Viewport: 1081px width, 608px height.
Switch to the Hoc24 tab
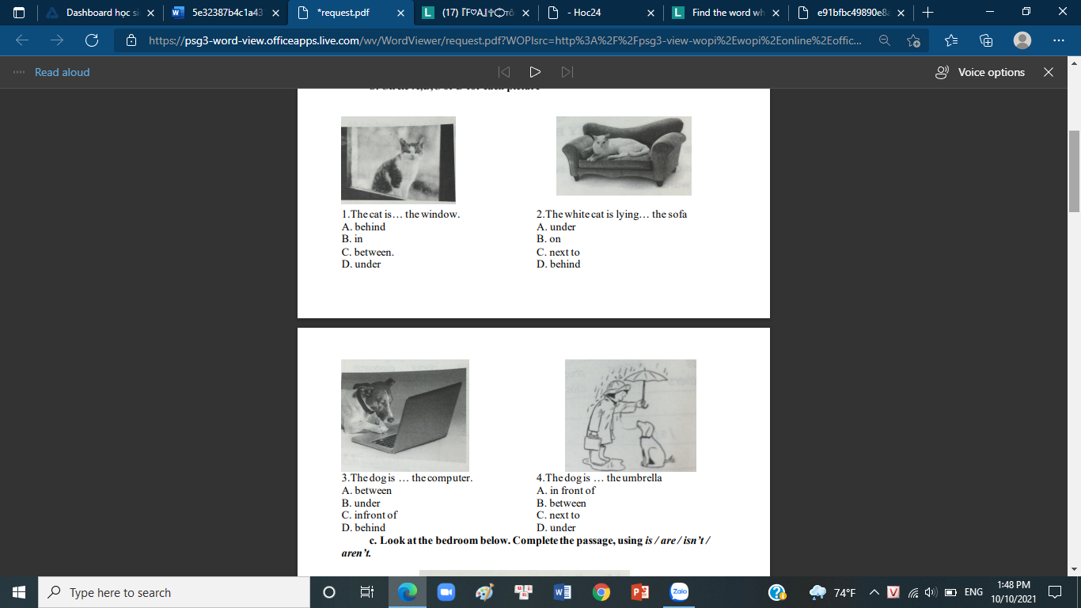[601, 13]
